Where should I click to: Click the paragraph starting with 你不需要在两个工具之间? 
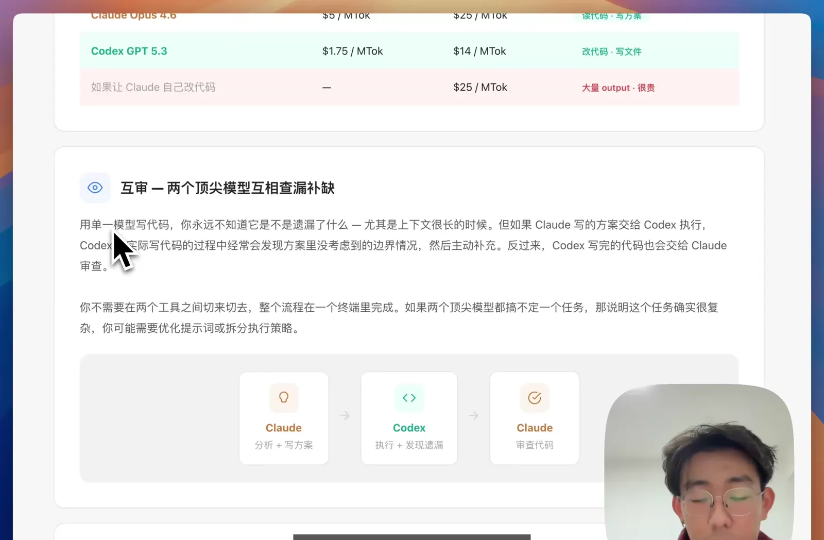tap(399, 318)
